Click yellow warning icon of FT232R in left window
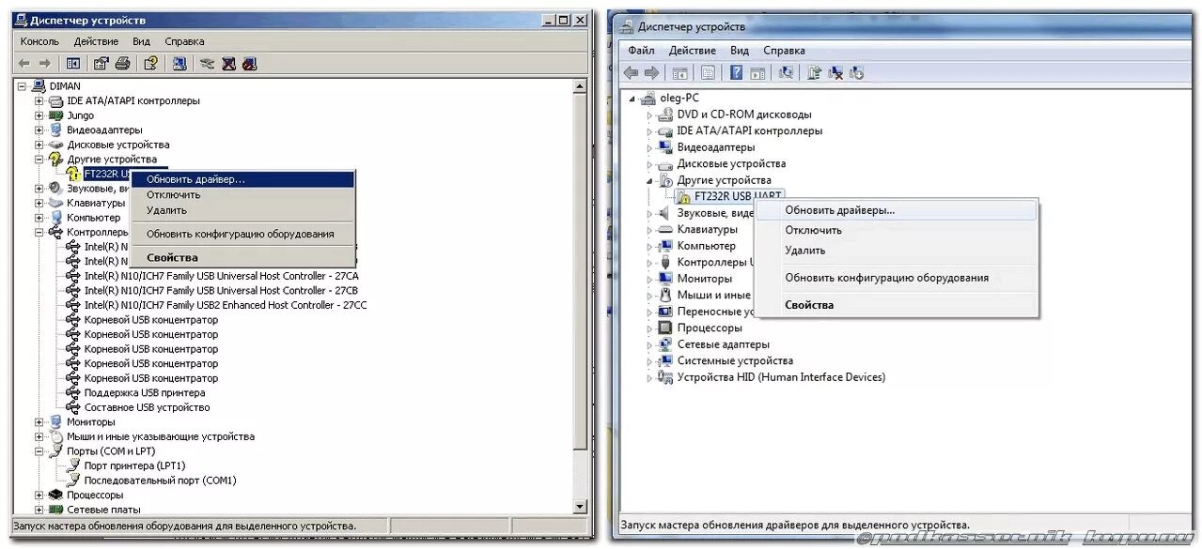 pyautogui.click(x=74, y=175)
